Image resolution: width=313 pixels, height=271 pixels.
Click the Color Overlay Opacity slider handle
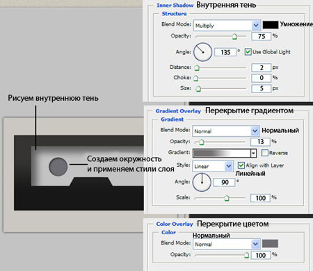click(x=246, y=255)
